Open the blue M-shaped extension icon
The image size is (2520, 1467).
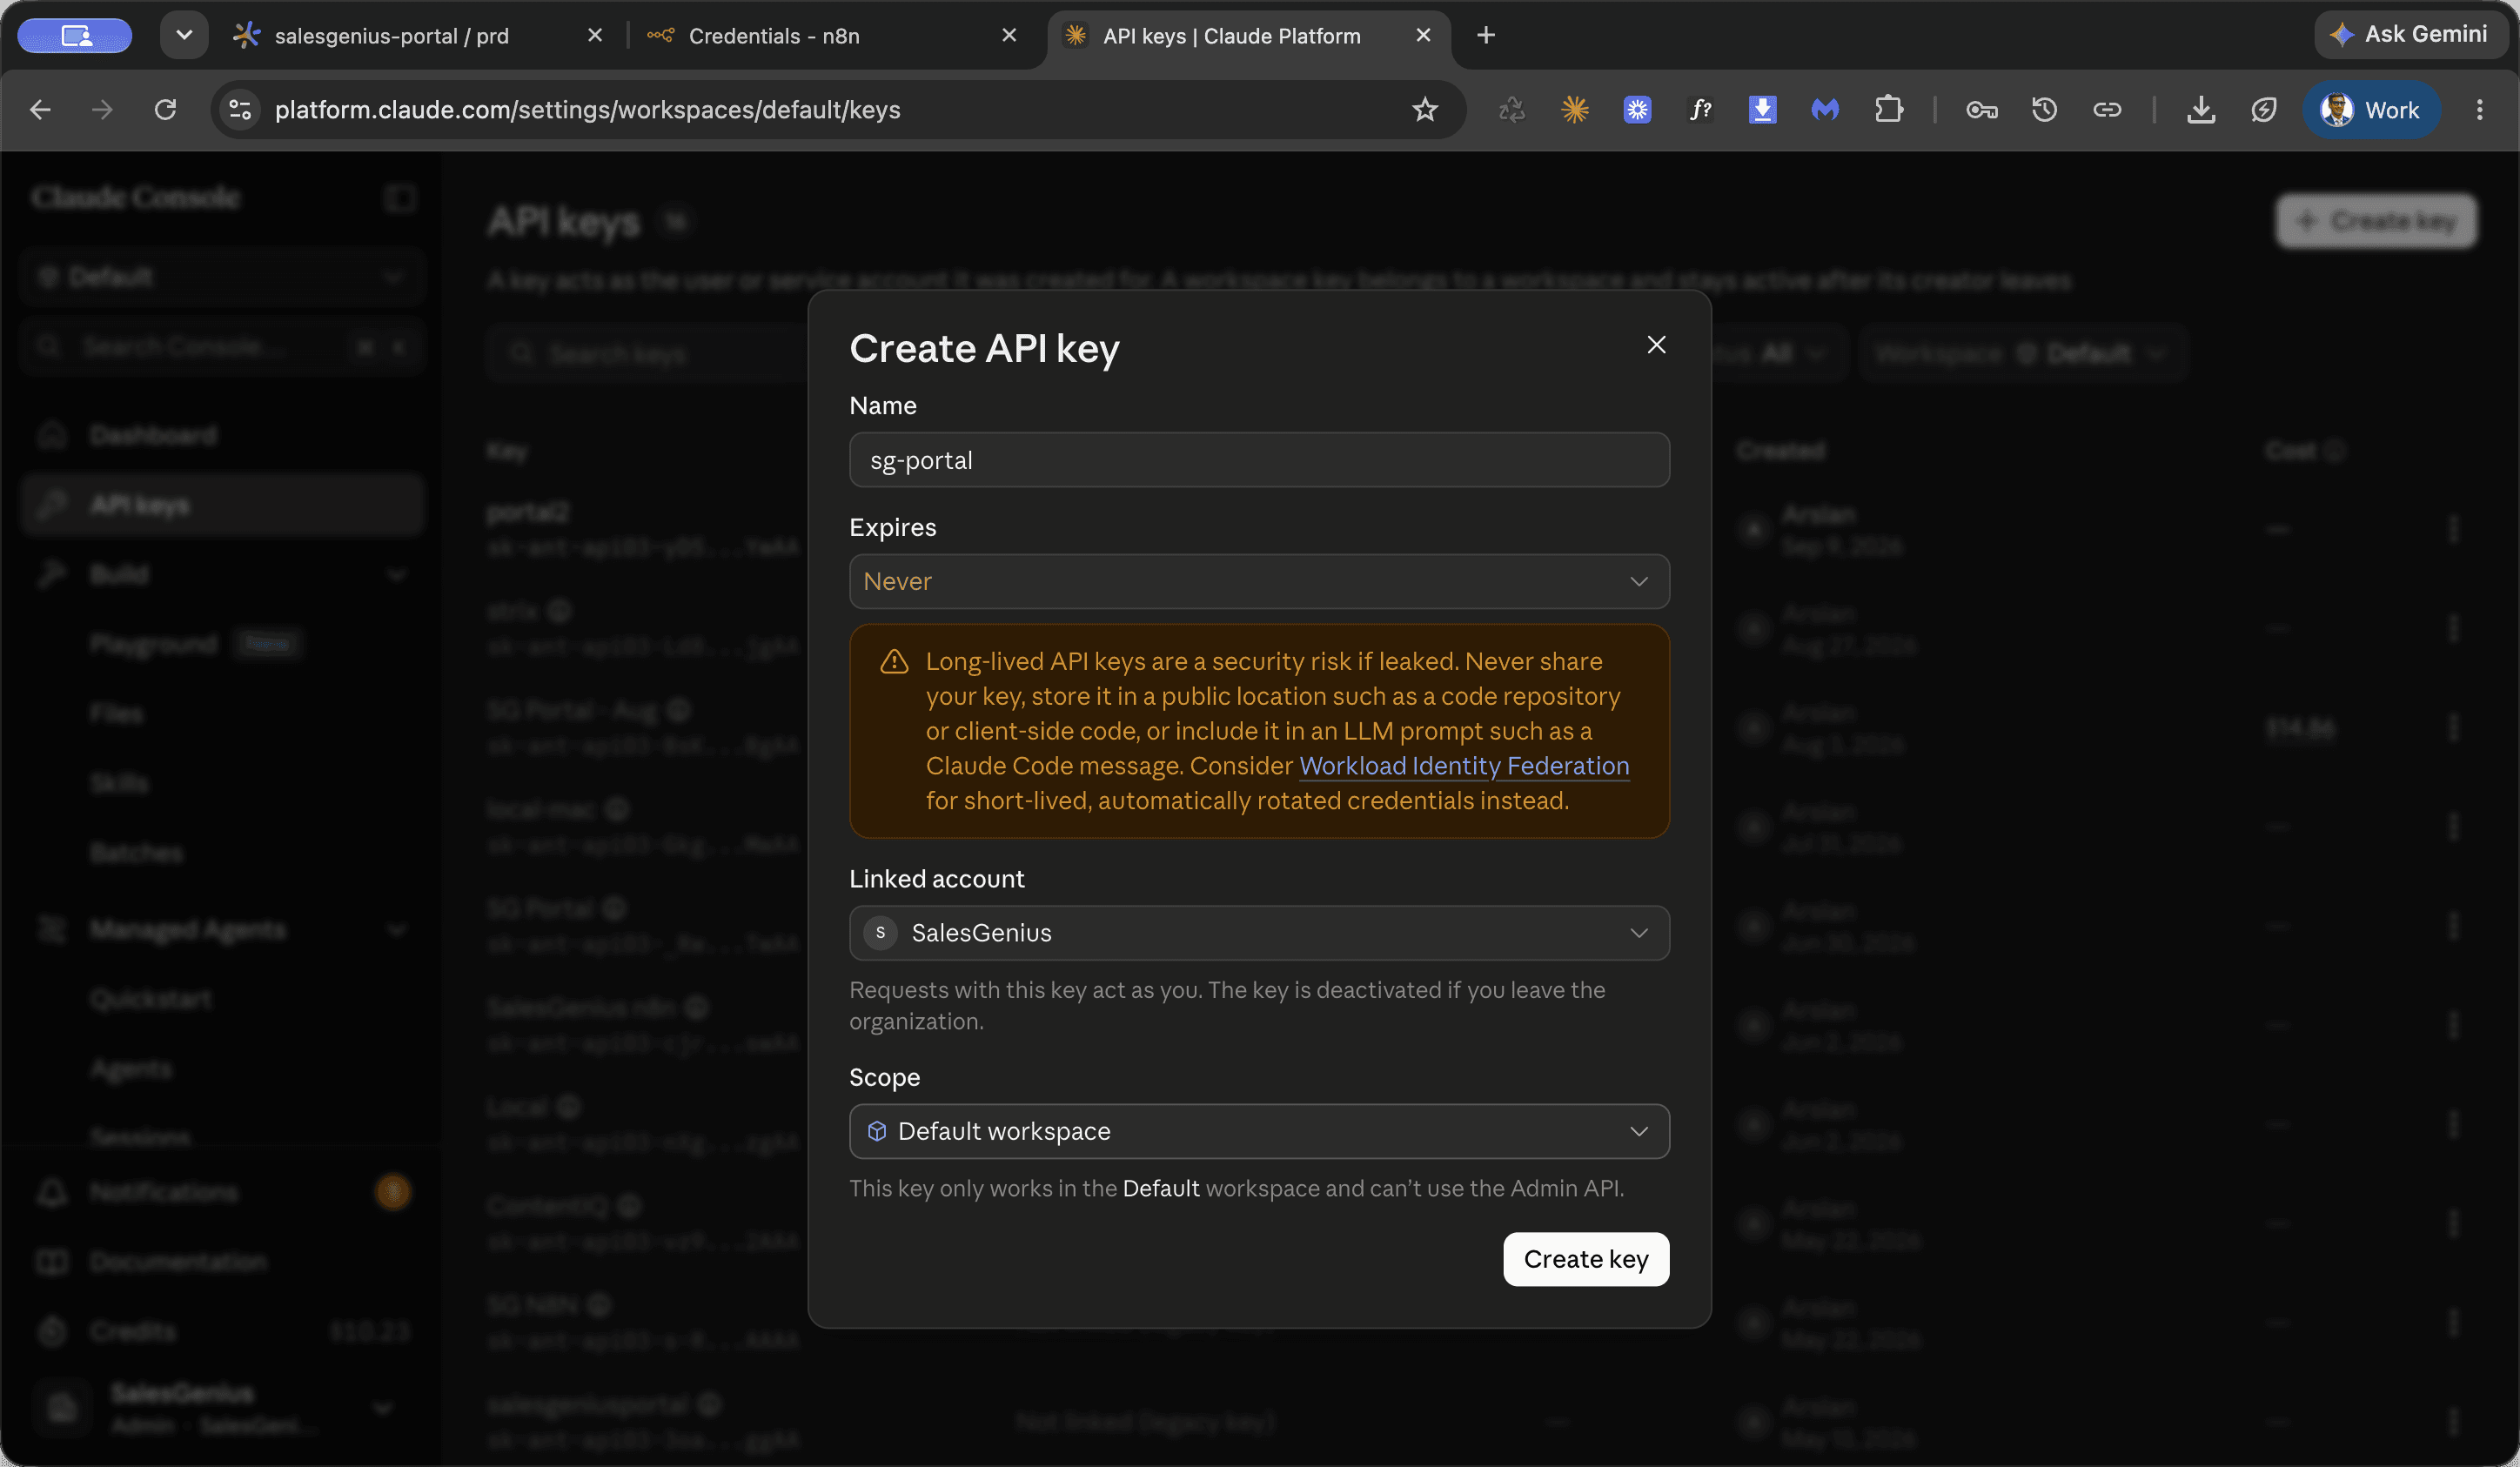click(1825, 110)
